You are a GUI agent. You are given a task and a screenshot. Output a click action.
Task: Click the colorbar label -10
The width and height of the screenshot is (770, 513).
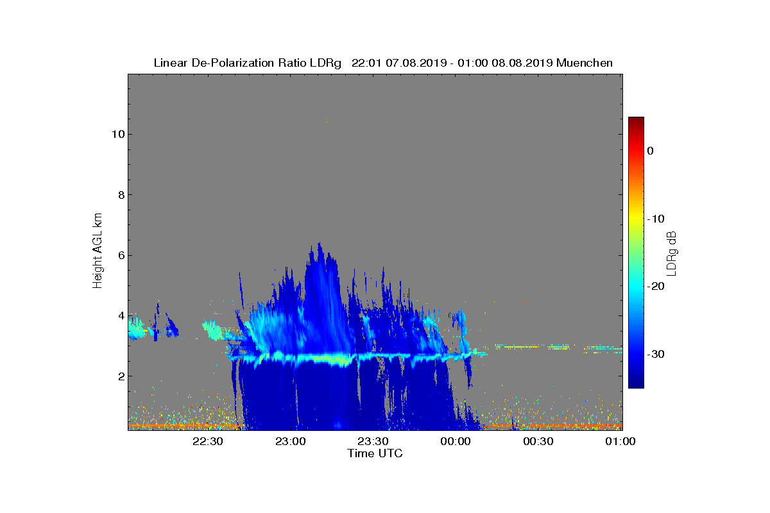tap(655, 219)
